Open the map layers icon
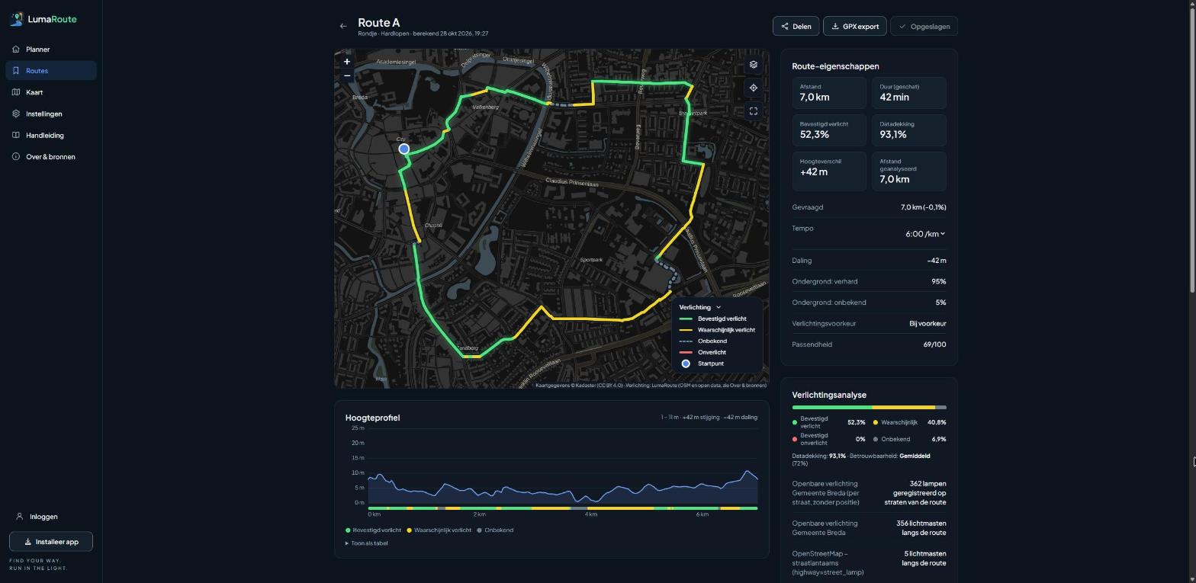 754,65
